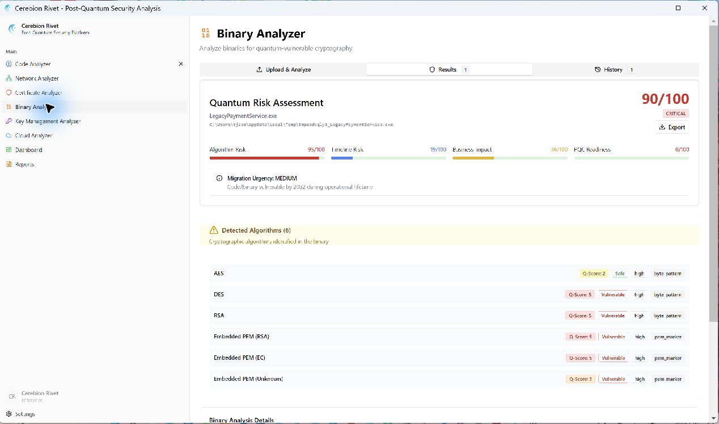Click the Export button

(672, 127)
